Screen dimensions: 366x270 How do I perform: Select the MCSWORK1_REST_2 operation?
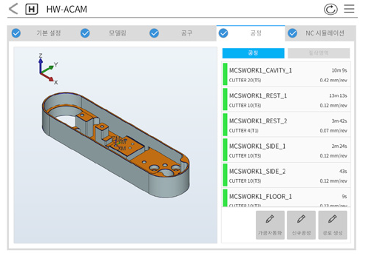[x=286, y=124]
